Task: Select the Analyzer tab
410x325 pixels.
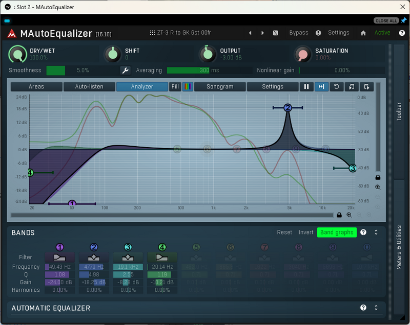Action: (x=142, y=86)
